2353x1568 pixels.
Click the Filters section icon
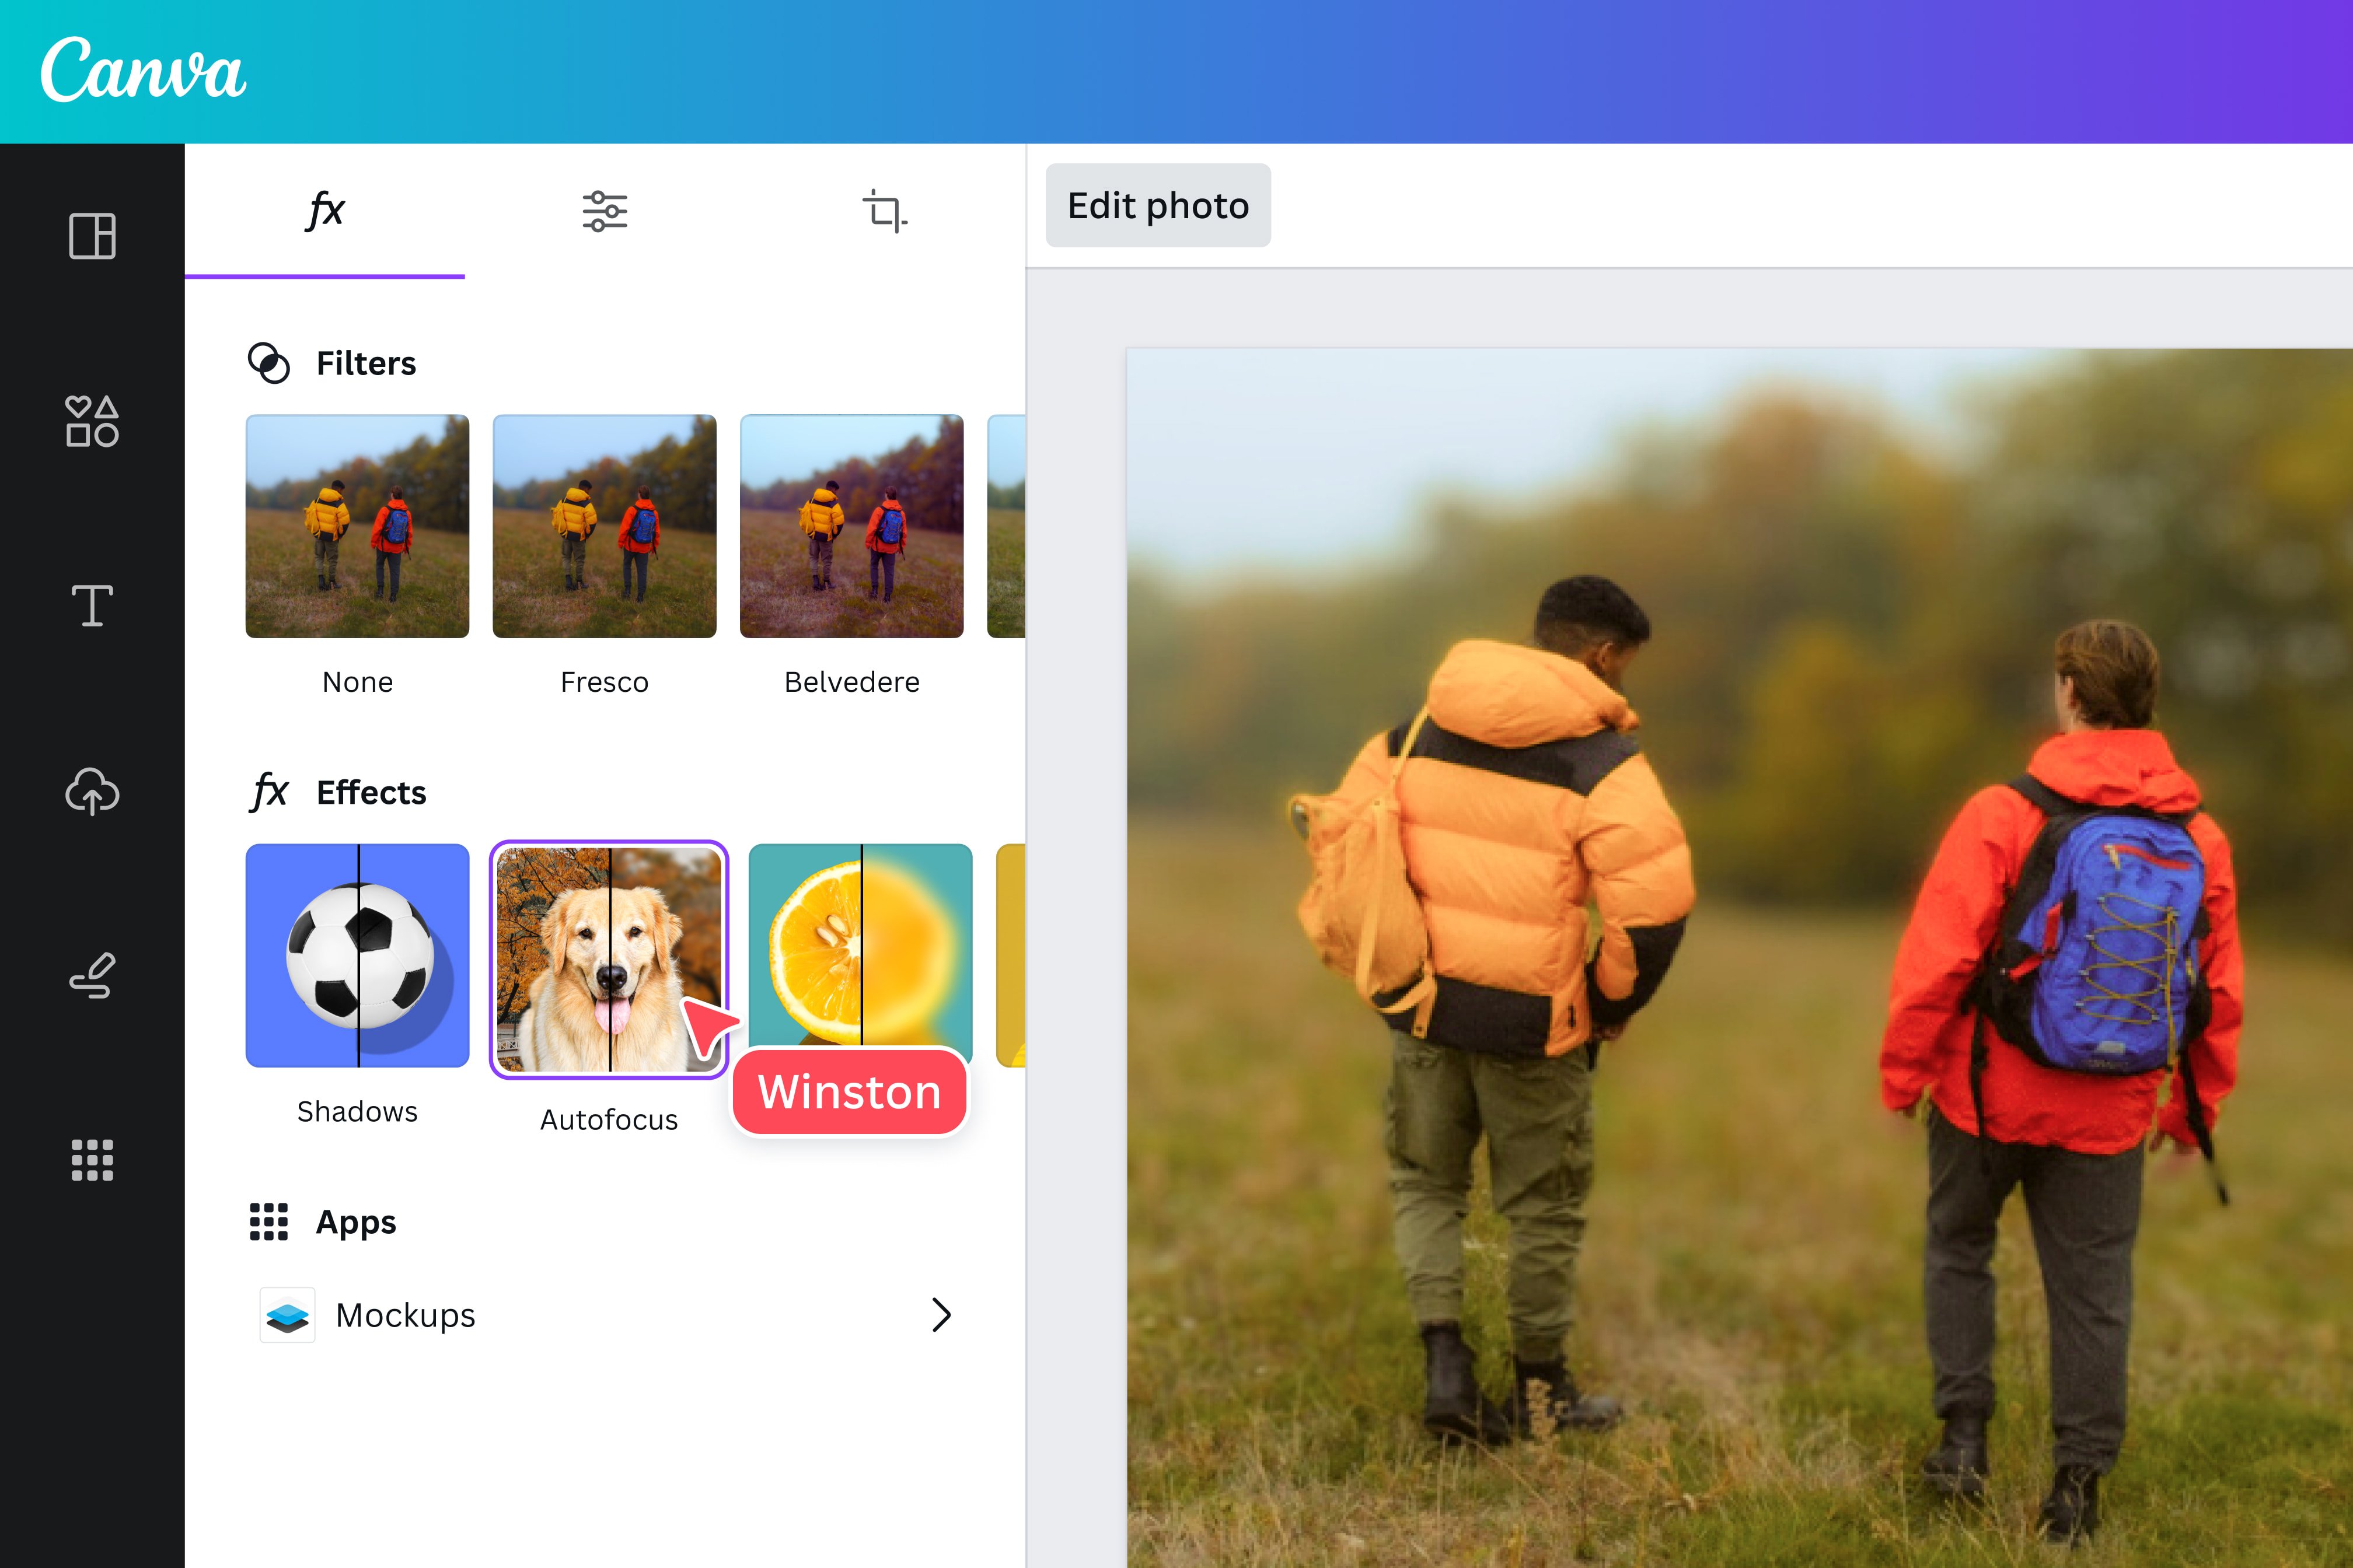click(x=269, y=362)
